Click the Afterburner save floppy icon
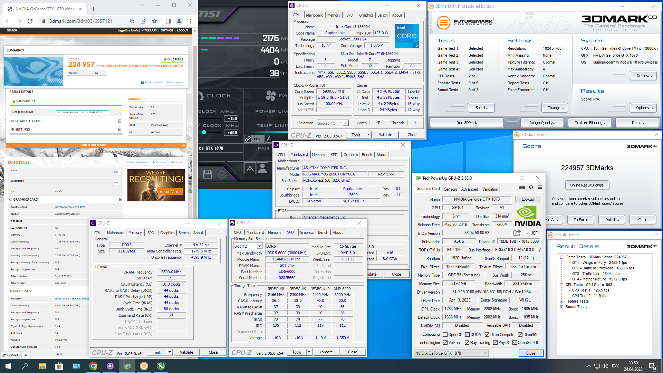Image resolution: width=663 pixels, height=373 pixels. [x=208, y=174]
